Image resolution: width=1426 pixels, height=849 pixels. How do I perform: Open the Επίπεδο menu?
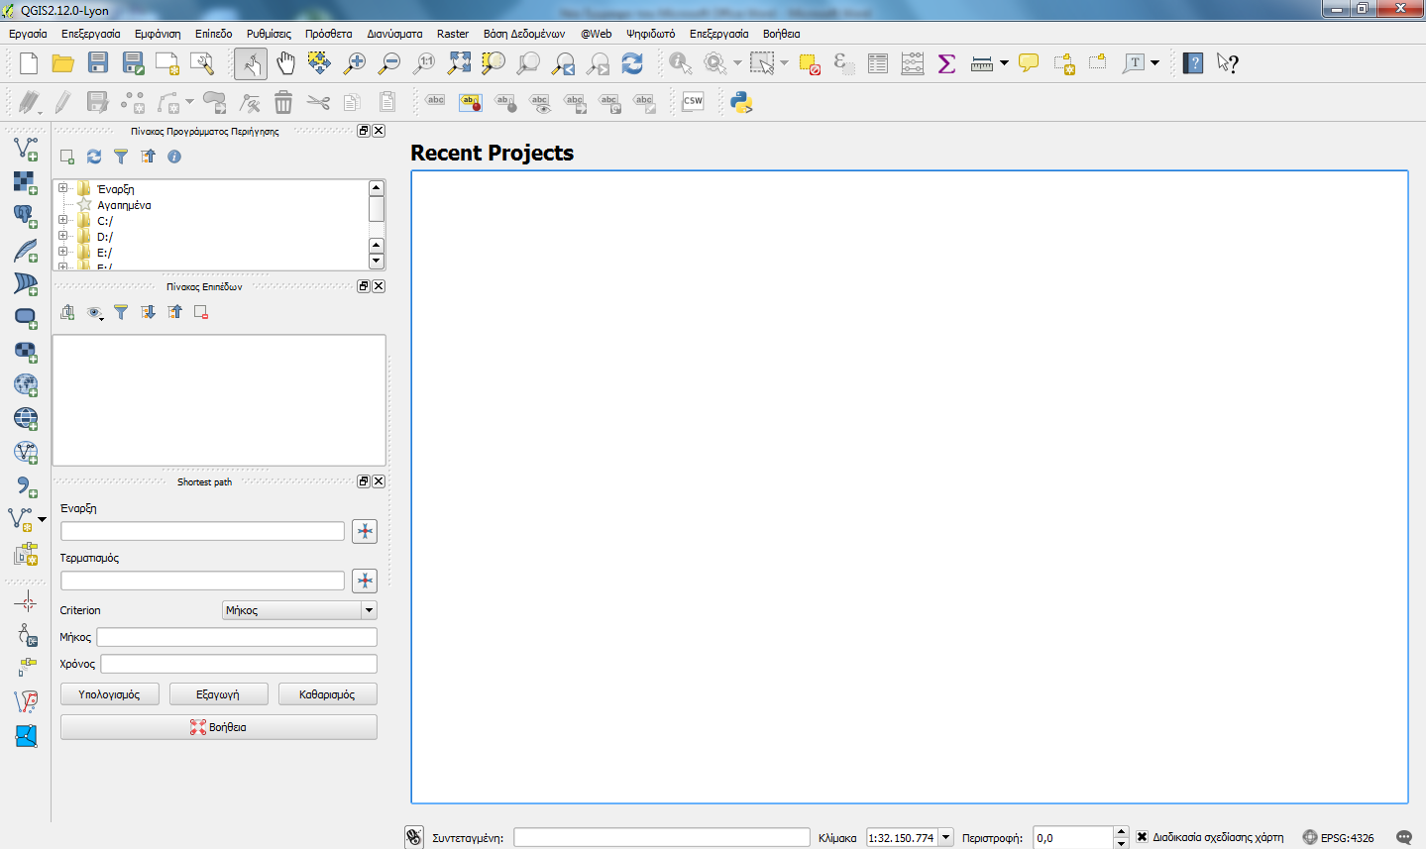[213, 34]
